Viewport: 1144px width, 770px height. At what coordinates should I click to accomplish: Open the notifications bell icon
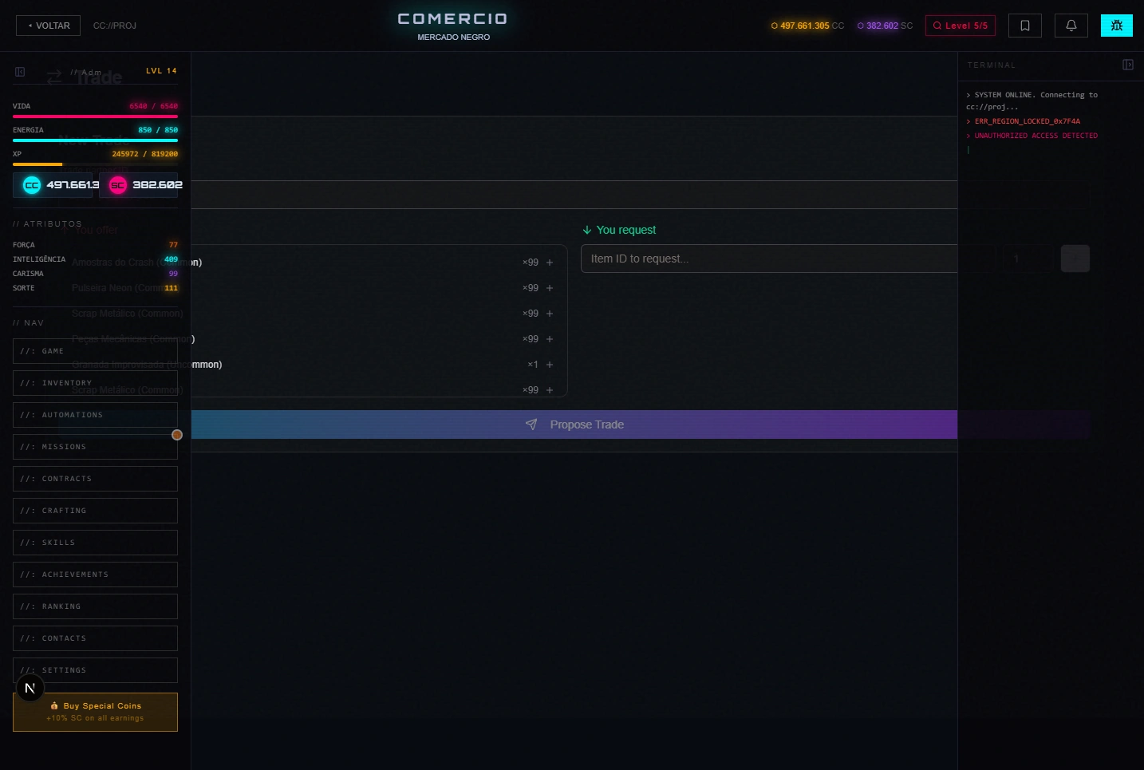click(1071, 26)
